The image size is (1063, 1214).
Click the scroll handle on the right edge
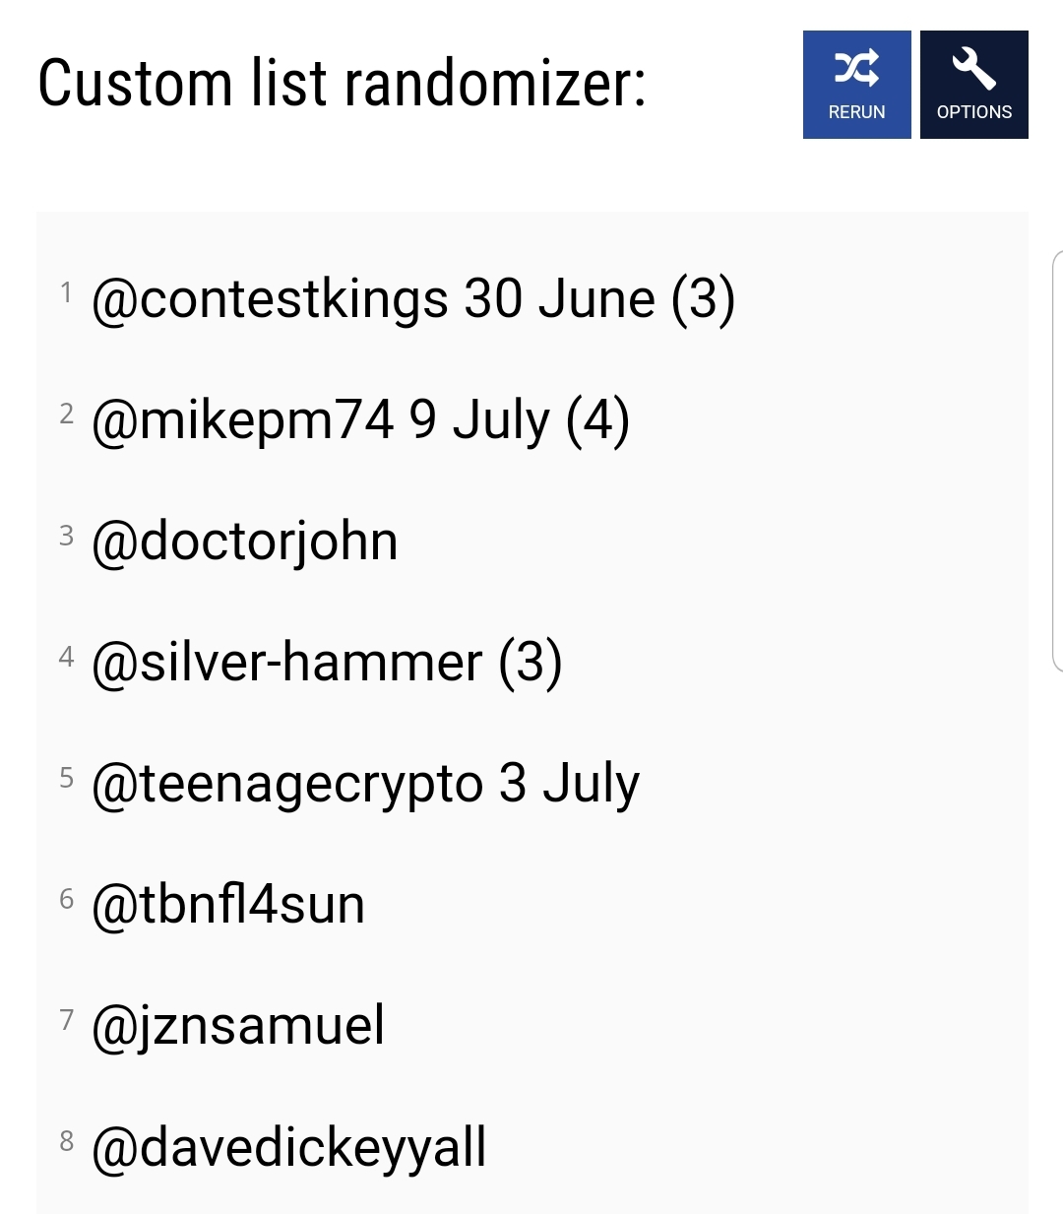tap(1056, 461)
